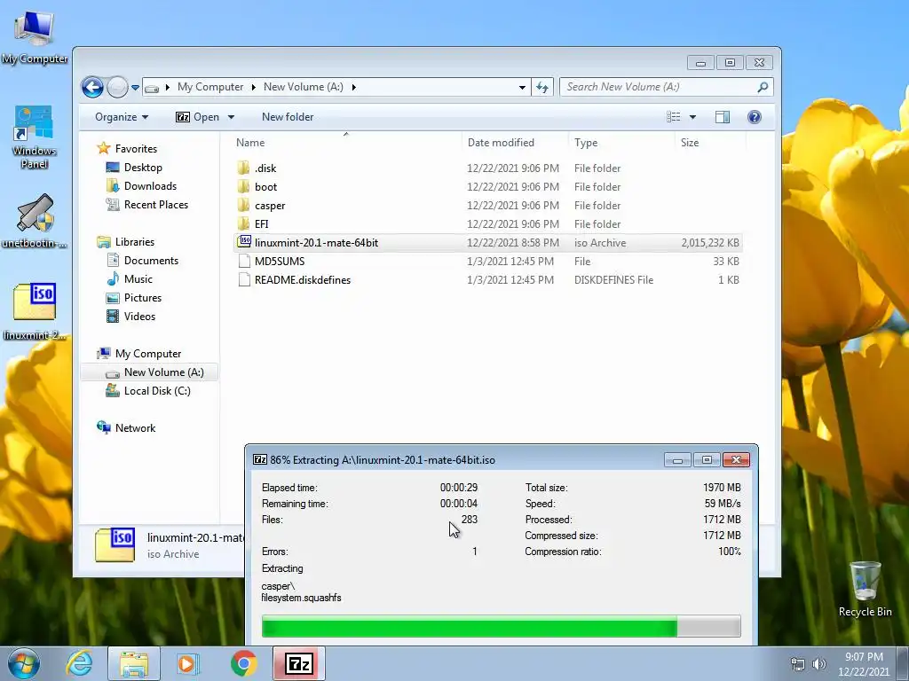Expand more view options dropdown
The image size is (909, 681).
coord(692,117)
